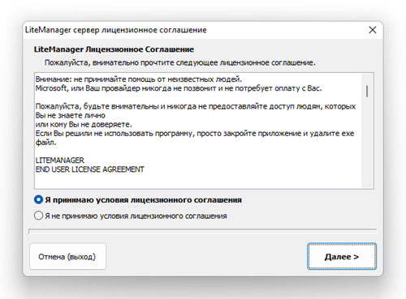Click the line starting 'Microsoft, или Ваш провайдер'
Viewport: 406px width, 299px height.
pyautogui.click(x=179, y=88)
